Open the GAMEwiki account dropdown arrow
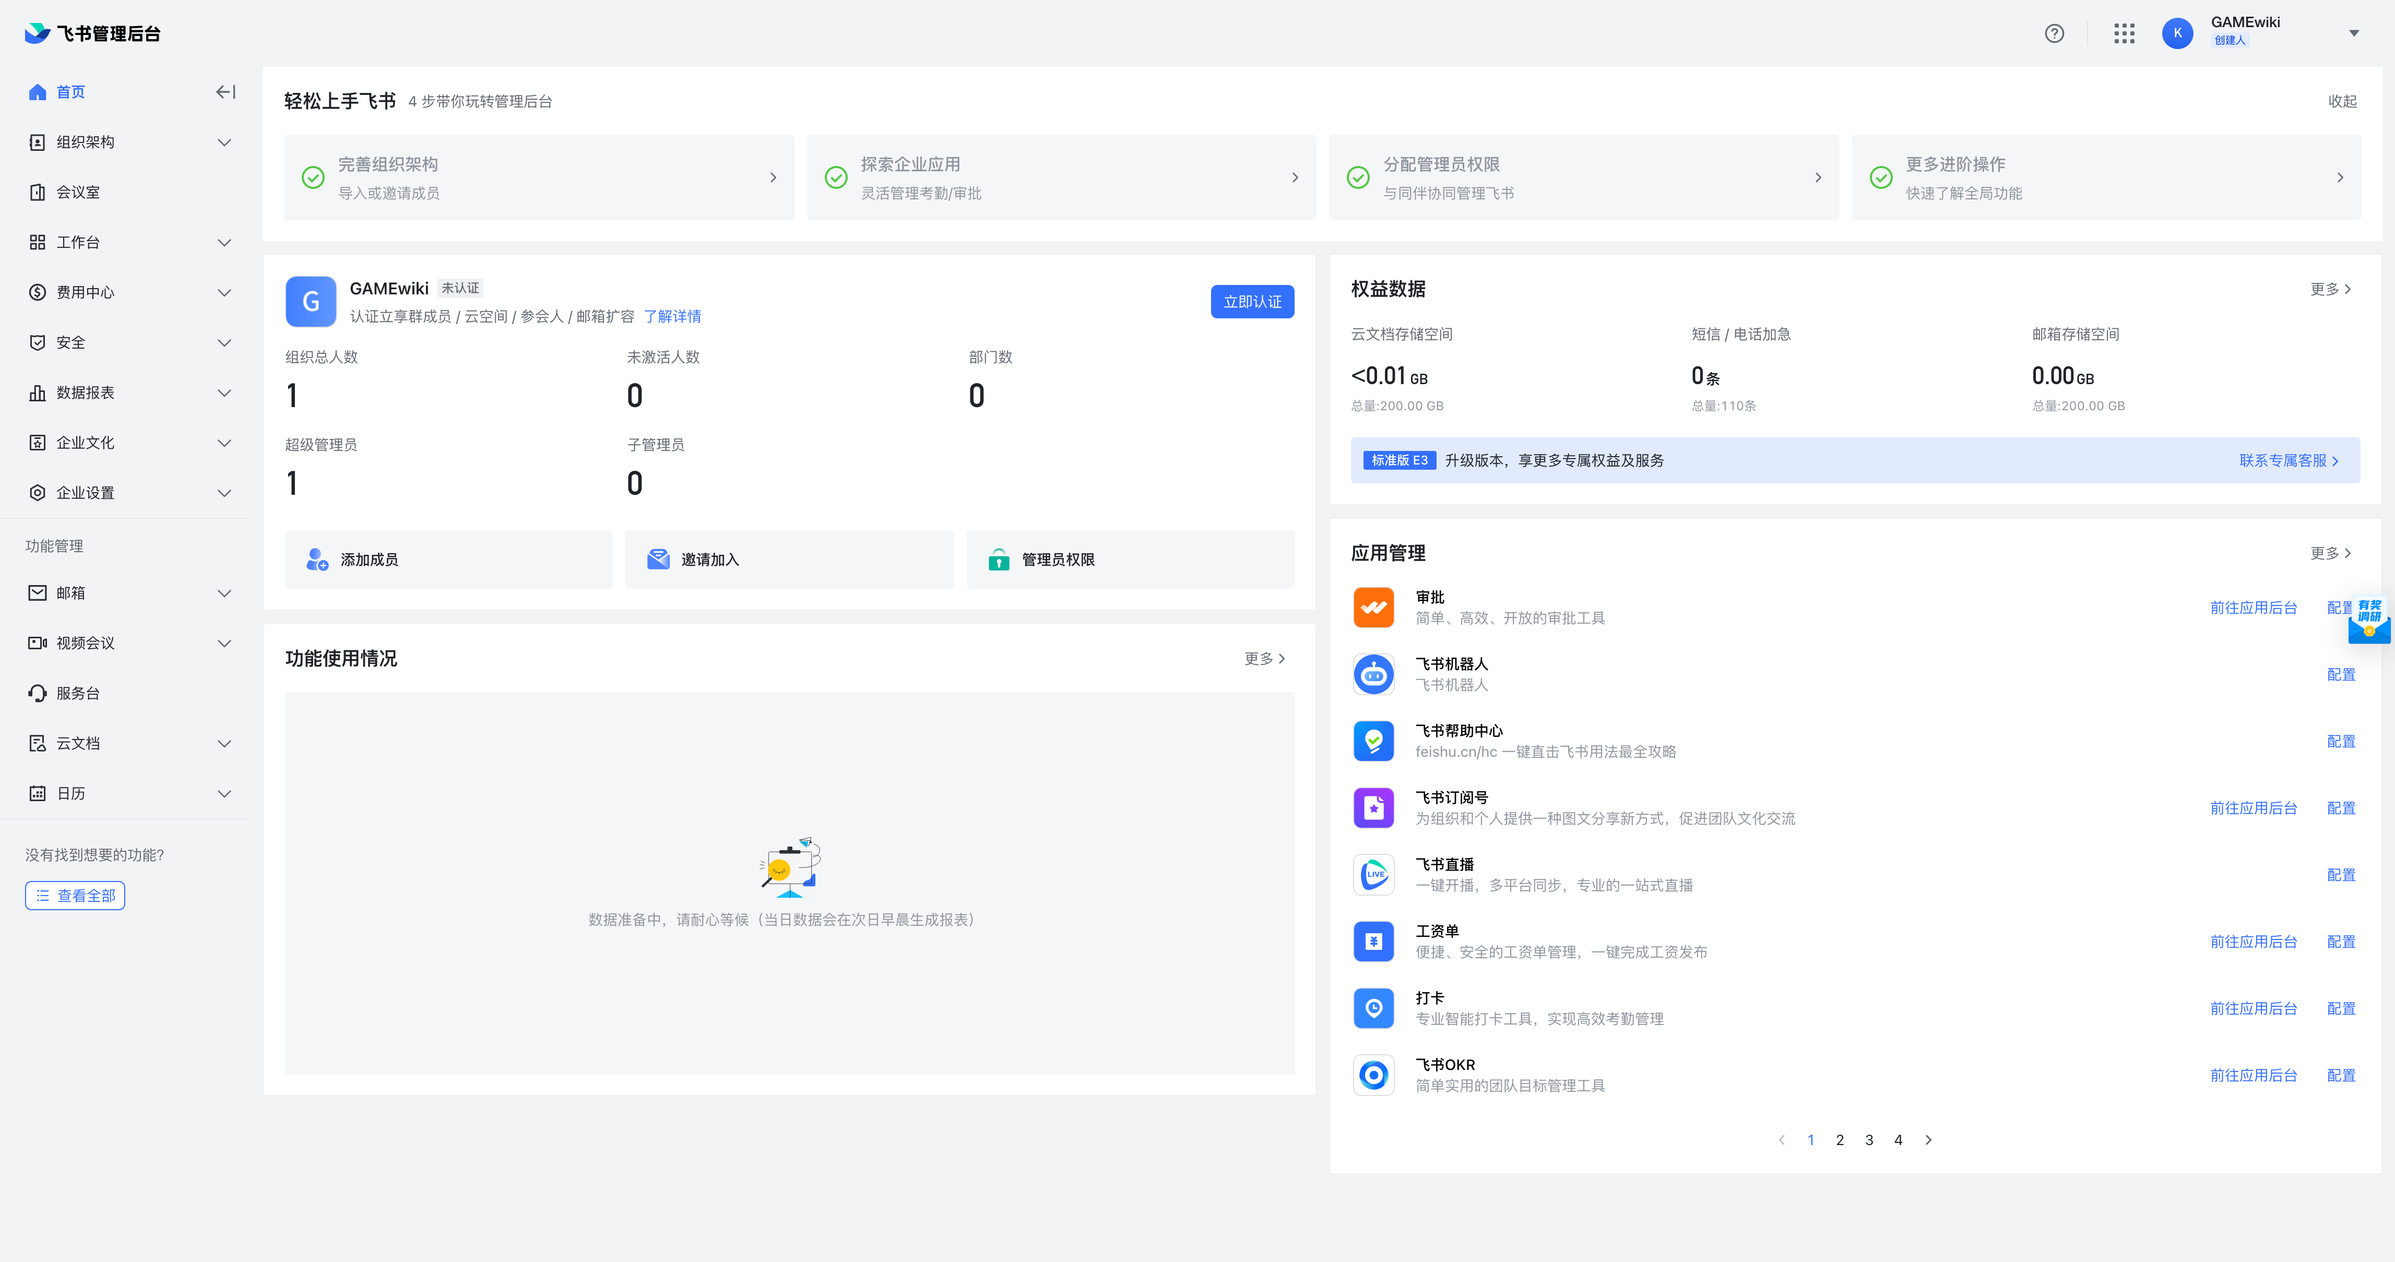 click(2353, 33)
